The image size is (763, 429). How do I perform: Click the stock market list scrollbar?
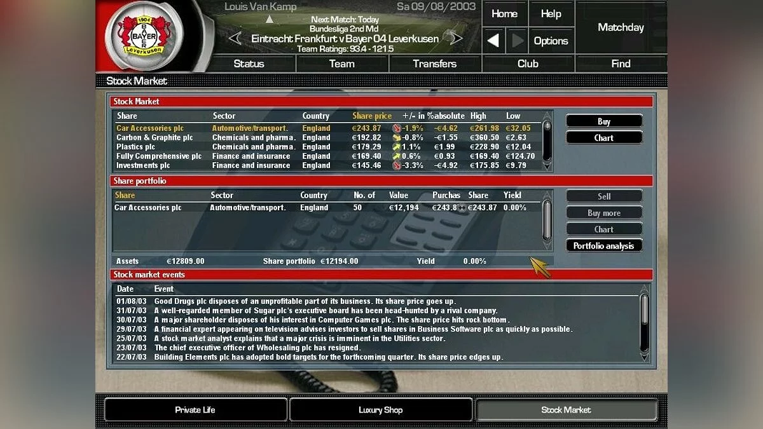click(547, 142)
